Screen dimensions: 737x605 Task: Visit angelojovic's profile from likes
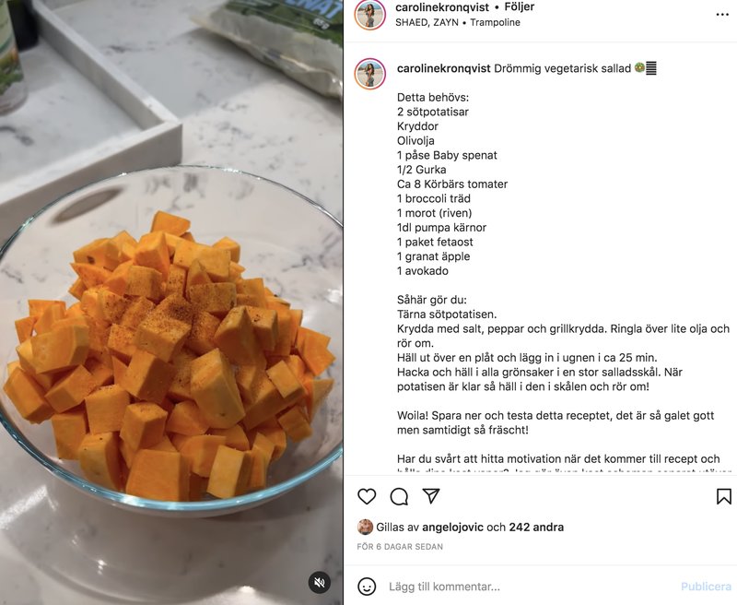452,528
